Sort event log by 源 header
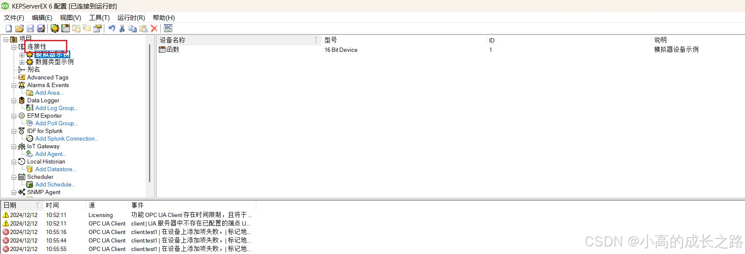Image resolution: width=745 pixels, height=254 pixels. tap(107, 205)
